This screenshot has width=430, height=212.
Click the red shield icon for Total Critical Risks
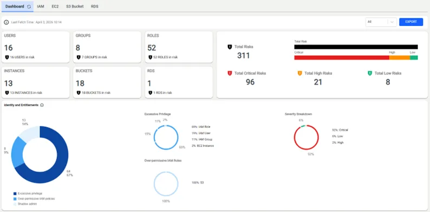click(x=230, y=73)
